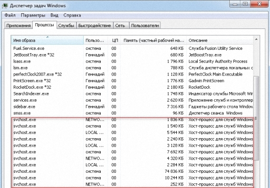270x188 pixels.
Task: Click the Служба Fusion Utility Service description
Action: pyautogui.click(x=215, y=48)
